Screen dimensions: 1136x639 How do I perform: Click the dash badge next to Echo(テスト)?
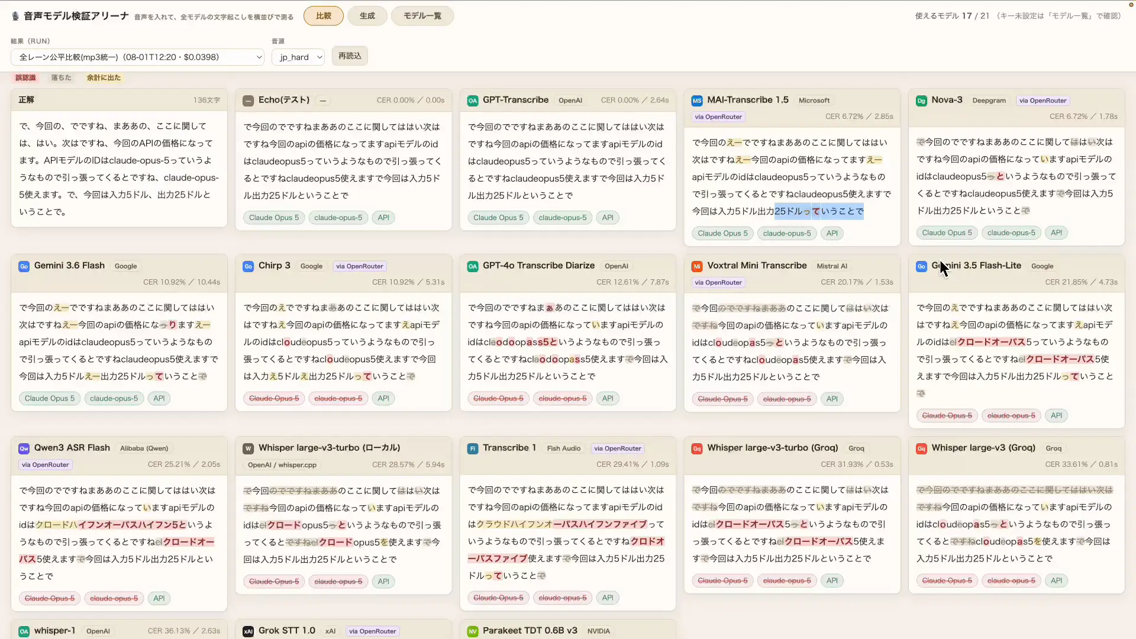click(323, 101)
